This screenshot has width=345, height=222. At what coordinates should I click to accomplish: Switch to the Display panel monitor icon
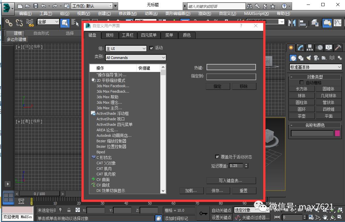pyautogui.click(x=329, y=47)
